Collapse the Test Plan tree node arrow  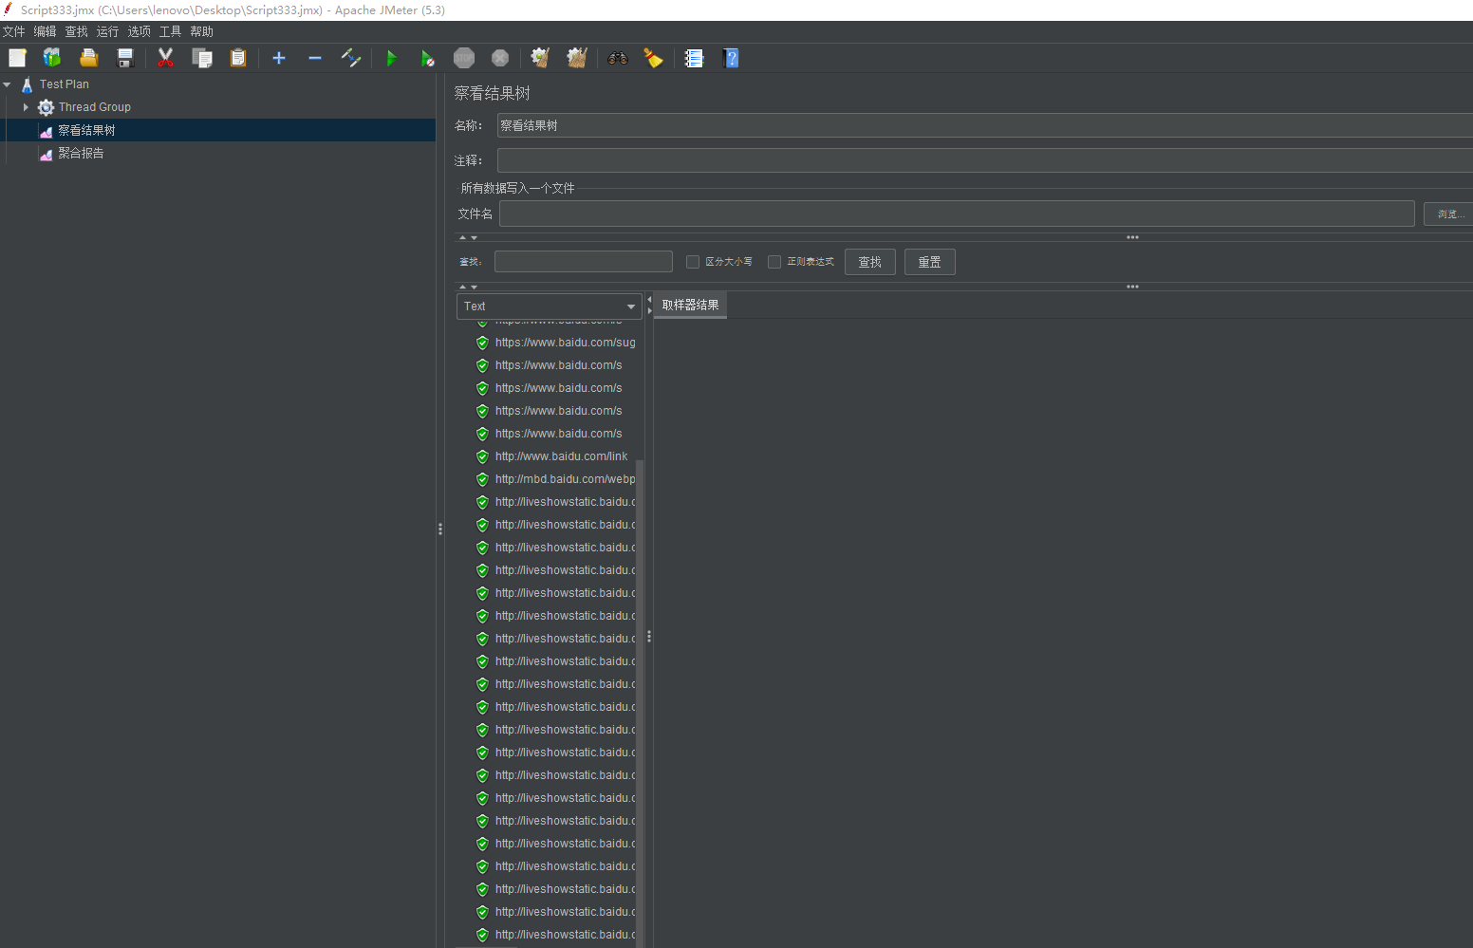point(8,84)
